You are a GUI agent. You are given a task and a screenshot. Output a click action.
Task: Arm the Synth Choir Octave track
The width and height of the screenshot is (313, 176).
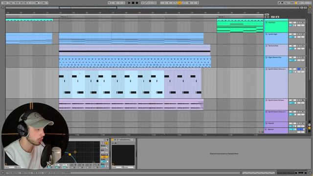click(303, 100)
